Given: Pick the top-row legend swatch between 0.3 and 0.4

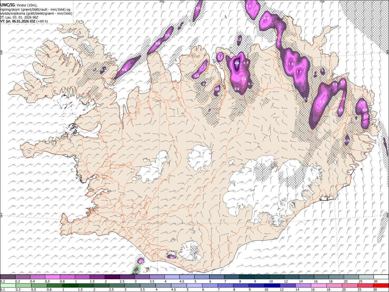Looking at the screenshot, I should click(x=22, y=277).
